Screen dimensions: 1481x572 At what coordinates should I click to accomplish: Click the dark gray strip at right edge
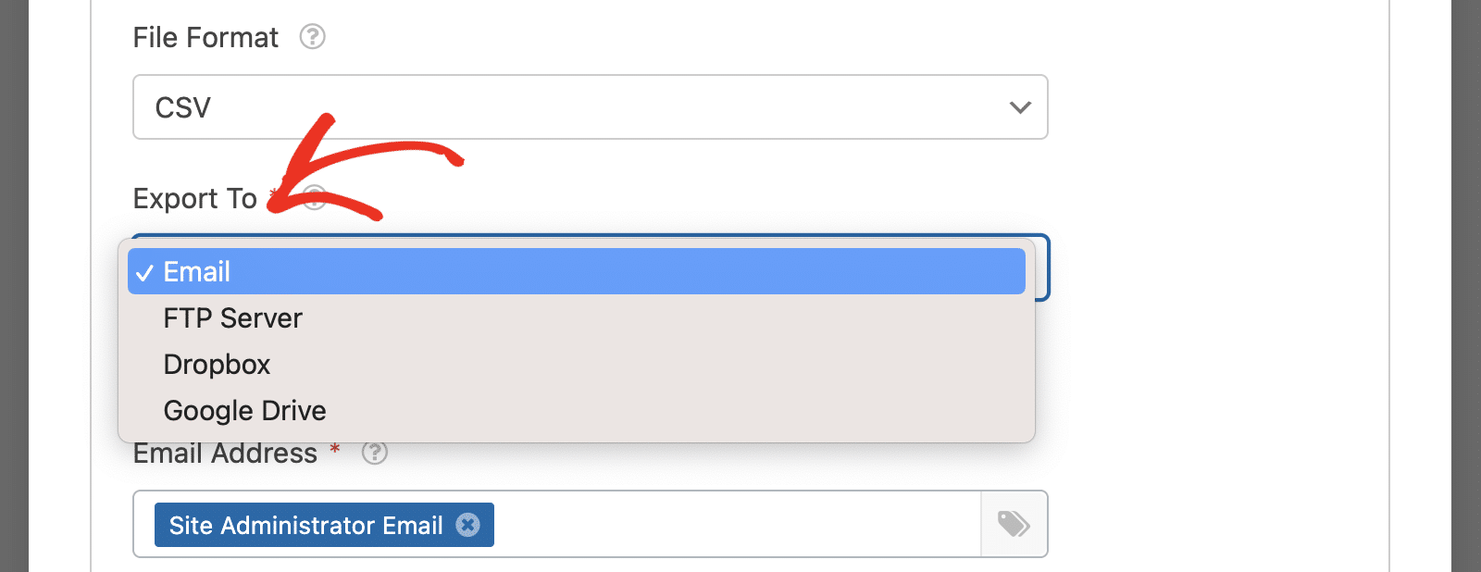tap(1466, 286)
